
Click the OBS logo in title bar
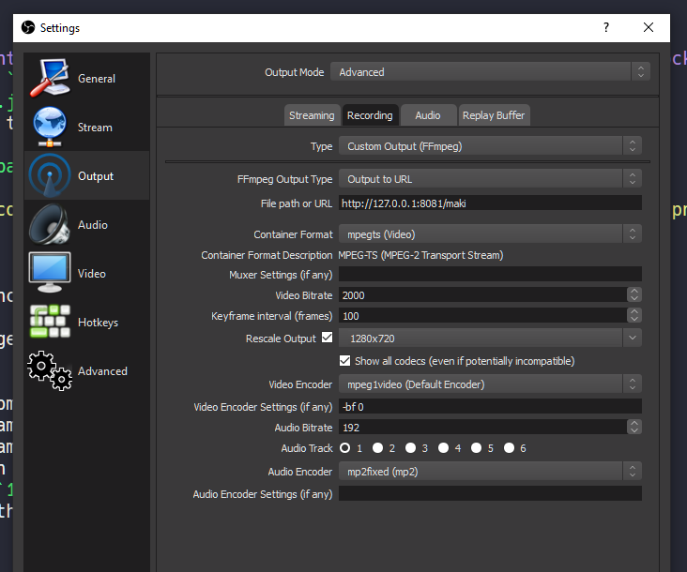[28, 27]
